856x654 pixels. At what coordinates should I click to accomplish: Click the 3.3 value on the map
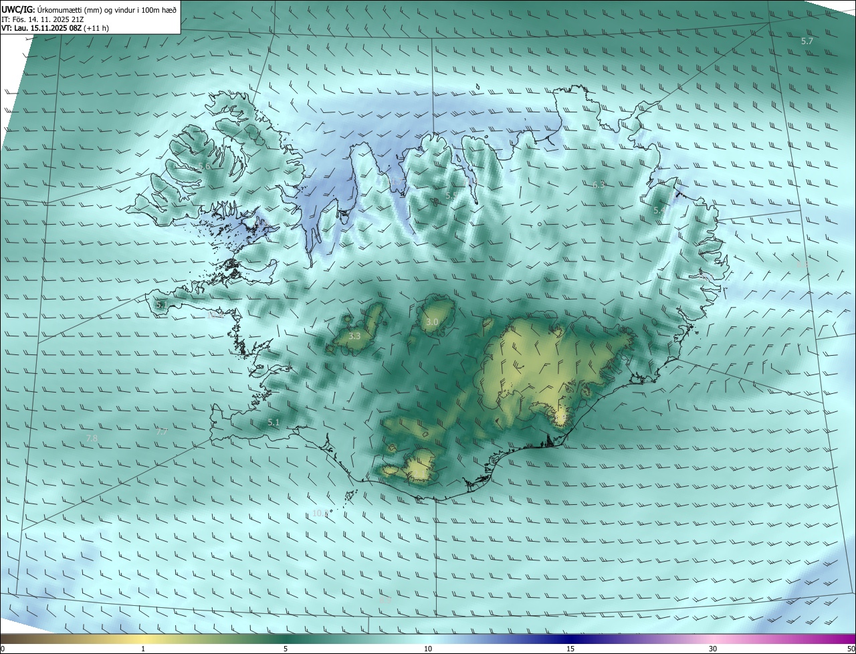pos(354,336)
